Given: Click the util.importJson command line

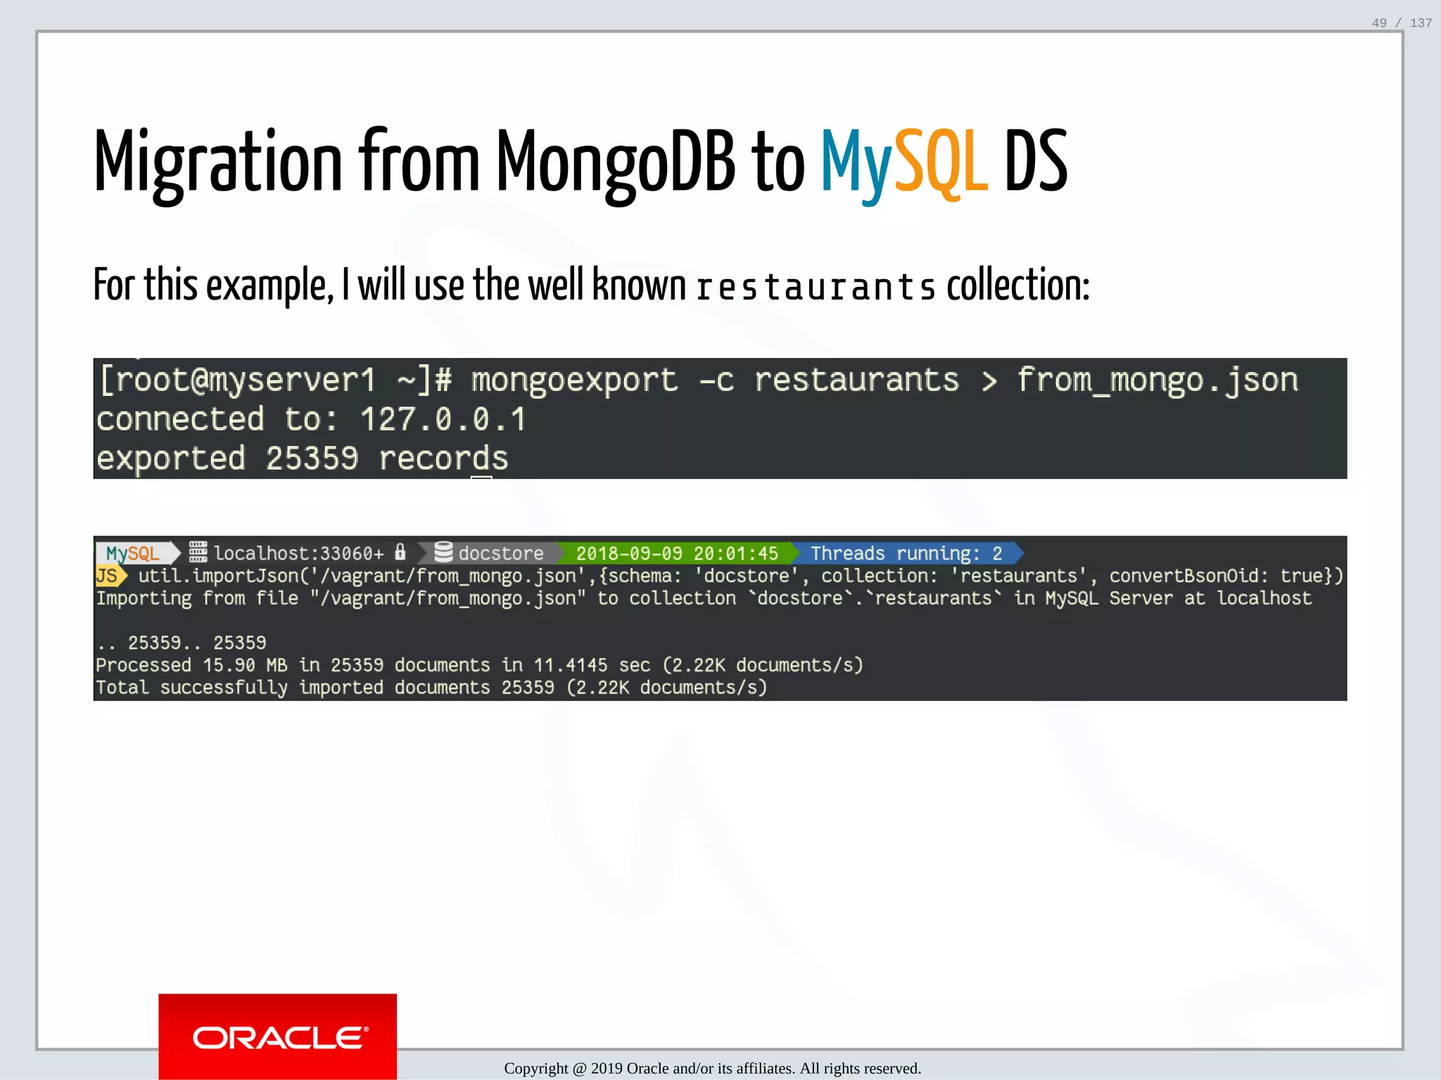Looking at the screenshot, I should (740, 576).
